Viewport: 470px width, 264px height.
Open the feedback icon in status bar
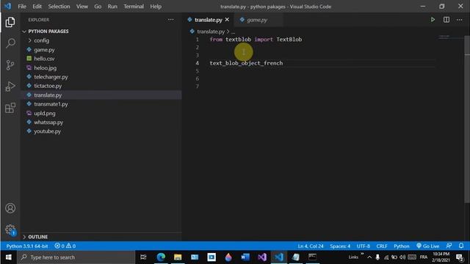(x=449, y=246)
